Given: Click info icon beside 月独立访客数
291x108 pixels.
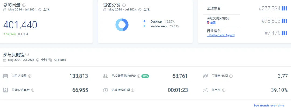Looking at the screenshot, I should tap(33, 90).
